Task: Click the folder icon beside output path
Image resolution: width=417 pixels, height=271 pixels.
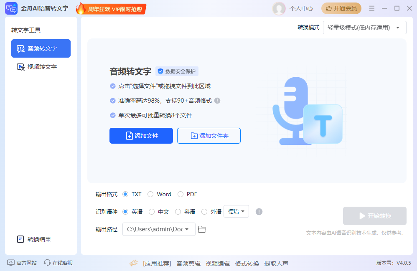Action: point(202,229)
